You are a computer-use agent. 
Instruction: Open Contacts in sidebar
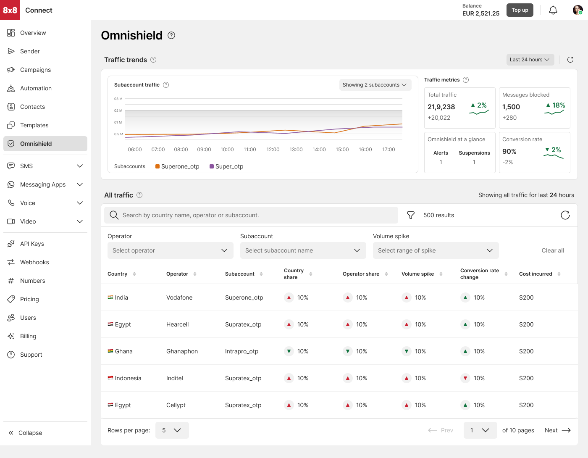coord(45,107)
